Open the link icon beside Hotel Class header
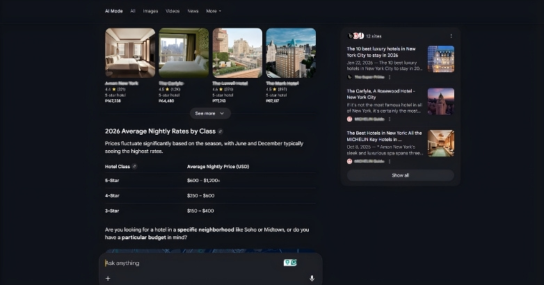544x285 pixels. [135, 166]
